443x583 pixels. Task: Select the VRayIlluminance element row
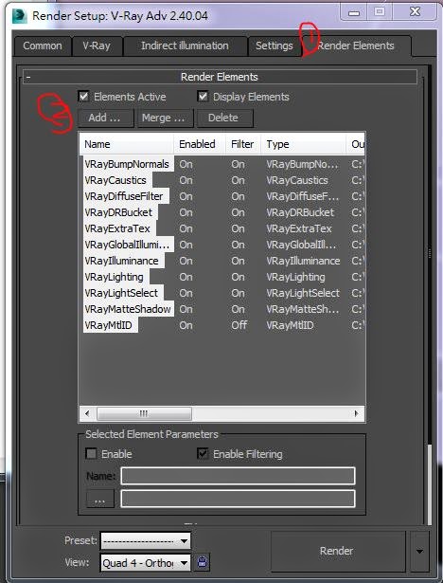point(222,261)
